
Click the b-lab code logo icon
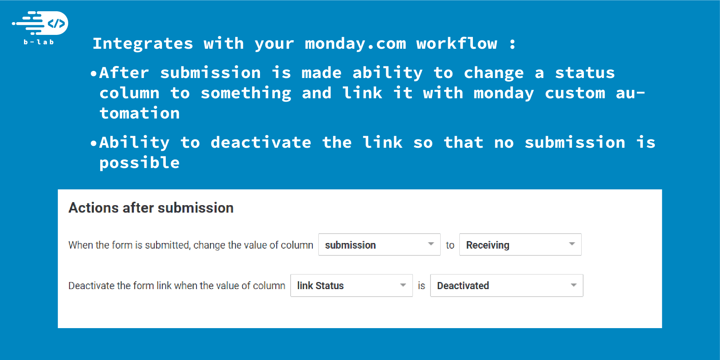[40, 23]
